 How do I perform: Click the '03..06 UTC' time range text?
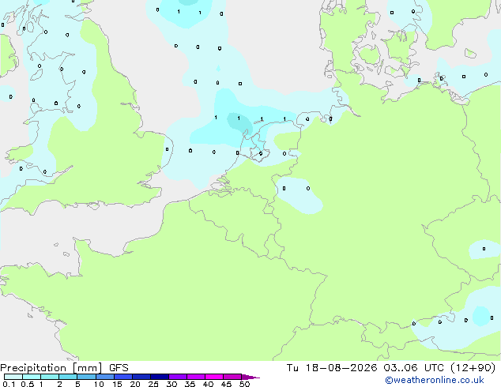pos(414,368)
